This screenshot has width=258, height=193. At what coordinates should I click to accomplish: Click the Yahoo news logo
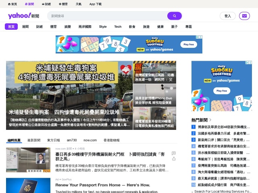(23, 16)
